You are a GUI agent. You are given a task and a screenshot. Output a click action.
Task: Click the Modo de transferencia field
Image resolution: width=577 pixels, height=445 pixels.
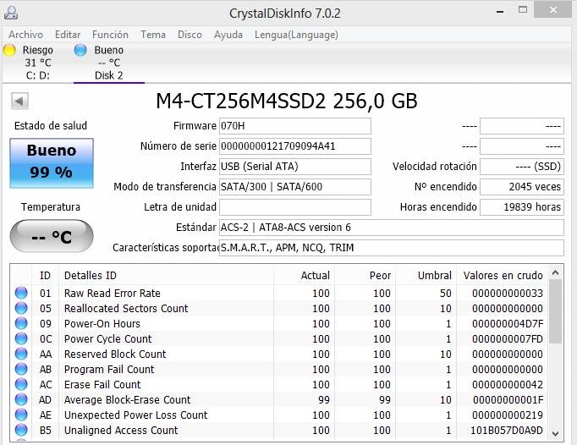click(x=295, y=187)
